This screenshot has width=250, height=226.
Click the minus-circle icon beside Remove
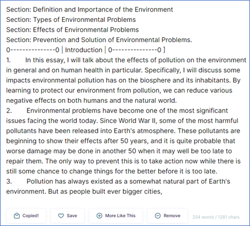(158, 216)
